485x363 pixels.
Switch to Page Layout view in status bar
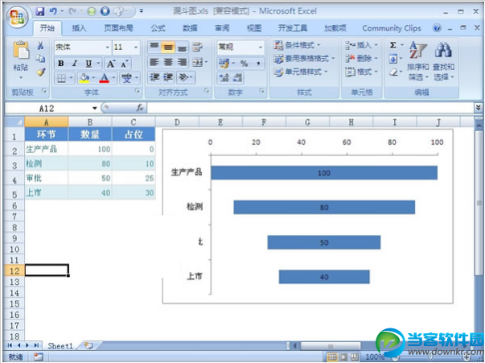coord(343,357)
